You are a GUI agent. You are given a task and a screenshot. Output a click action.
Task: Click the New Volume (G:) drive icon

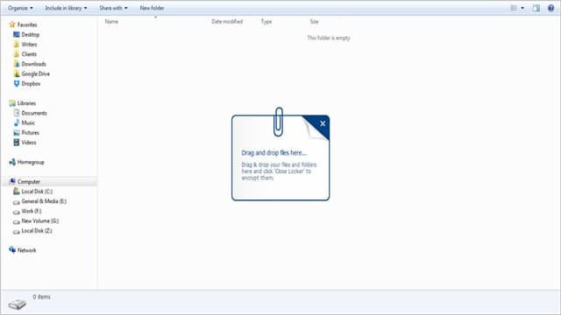click(x=17, y=221)
